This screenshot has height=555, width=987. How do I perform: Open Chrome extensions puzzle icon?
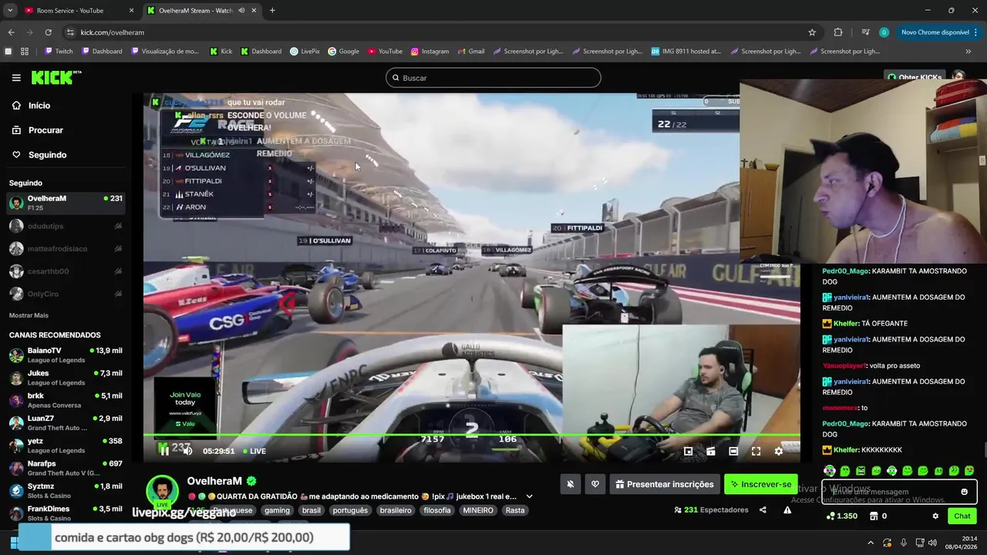tap(838, 32)
